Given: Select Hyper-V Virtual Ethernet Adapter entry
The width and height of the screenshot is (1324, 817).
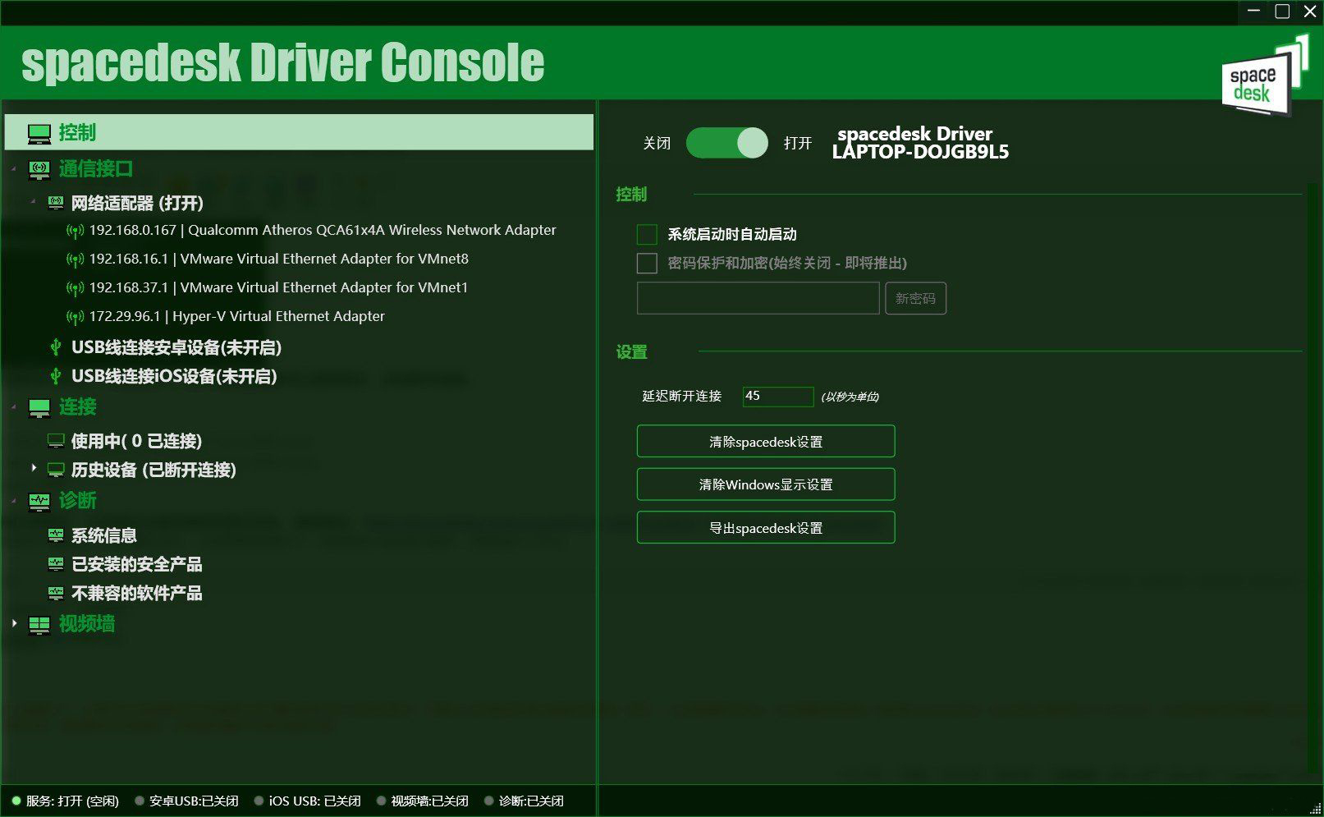Looking at the screenshot, I should click(x=236, y=317).
